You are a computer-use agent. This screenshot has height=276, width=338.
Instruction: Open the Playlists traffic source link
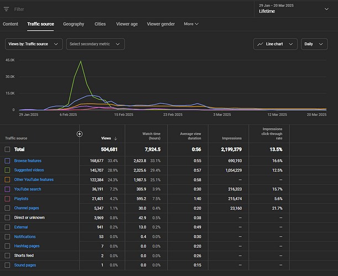21,198
